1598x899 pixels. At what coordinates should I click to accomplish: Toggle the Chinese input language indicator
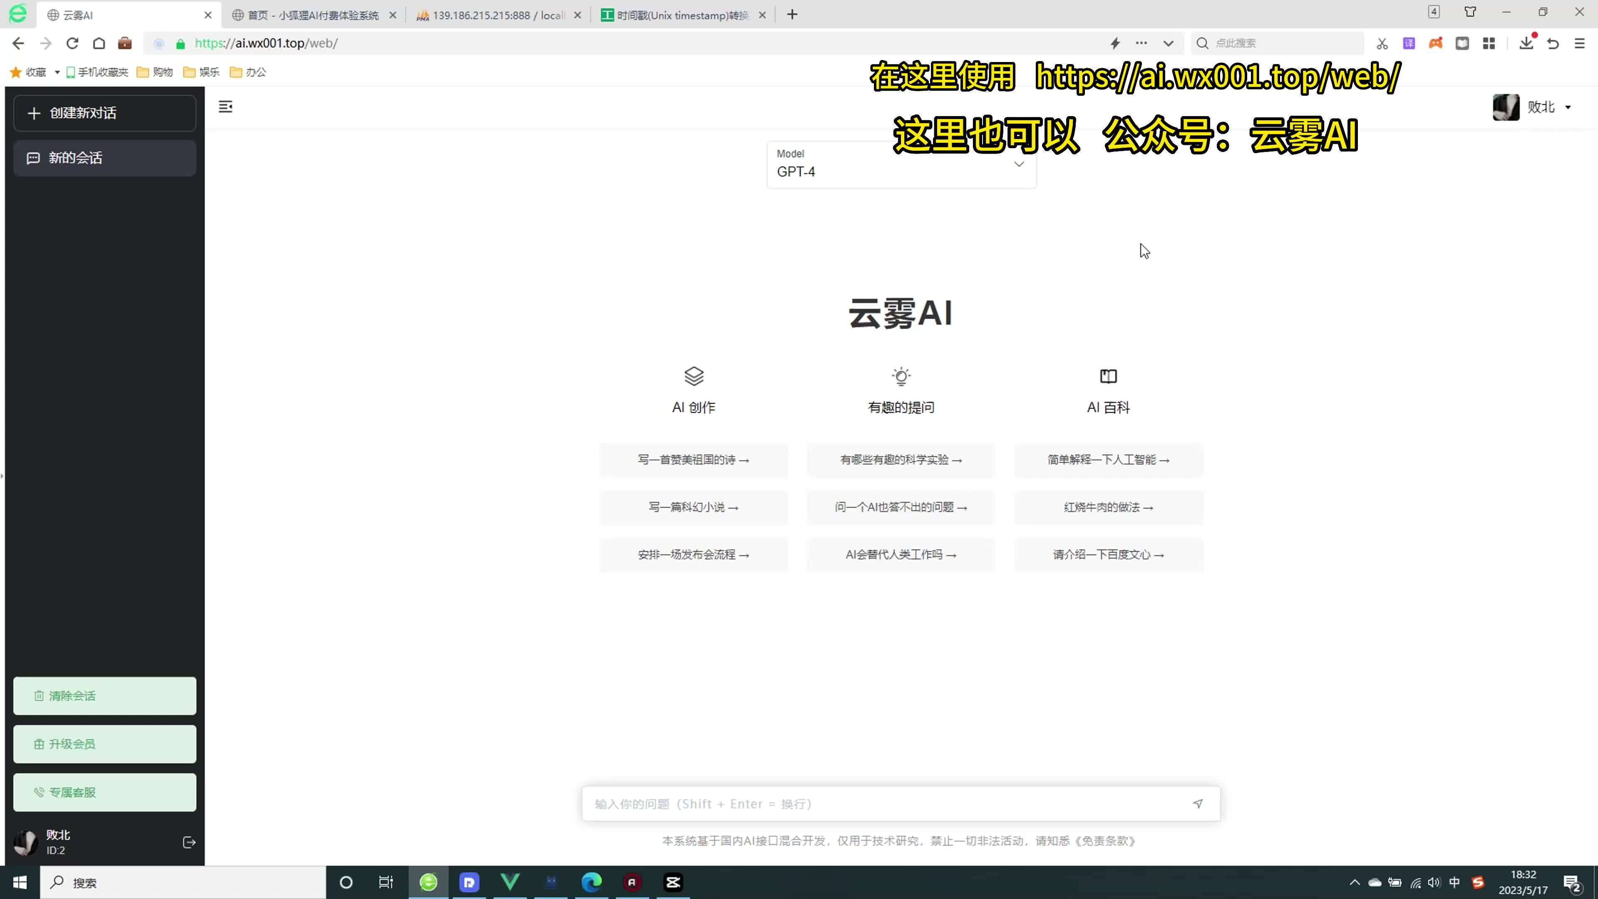tap(1454, 882)
